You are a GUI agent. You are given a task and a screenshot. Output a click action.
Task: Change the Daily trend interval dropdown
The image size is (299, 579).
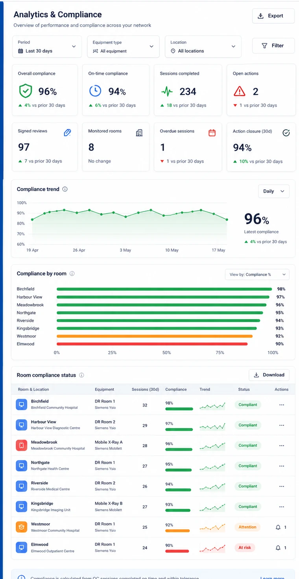pos(273,191)
